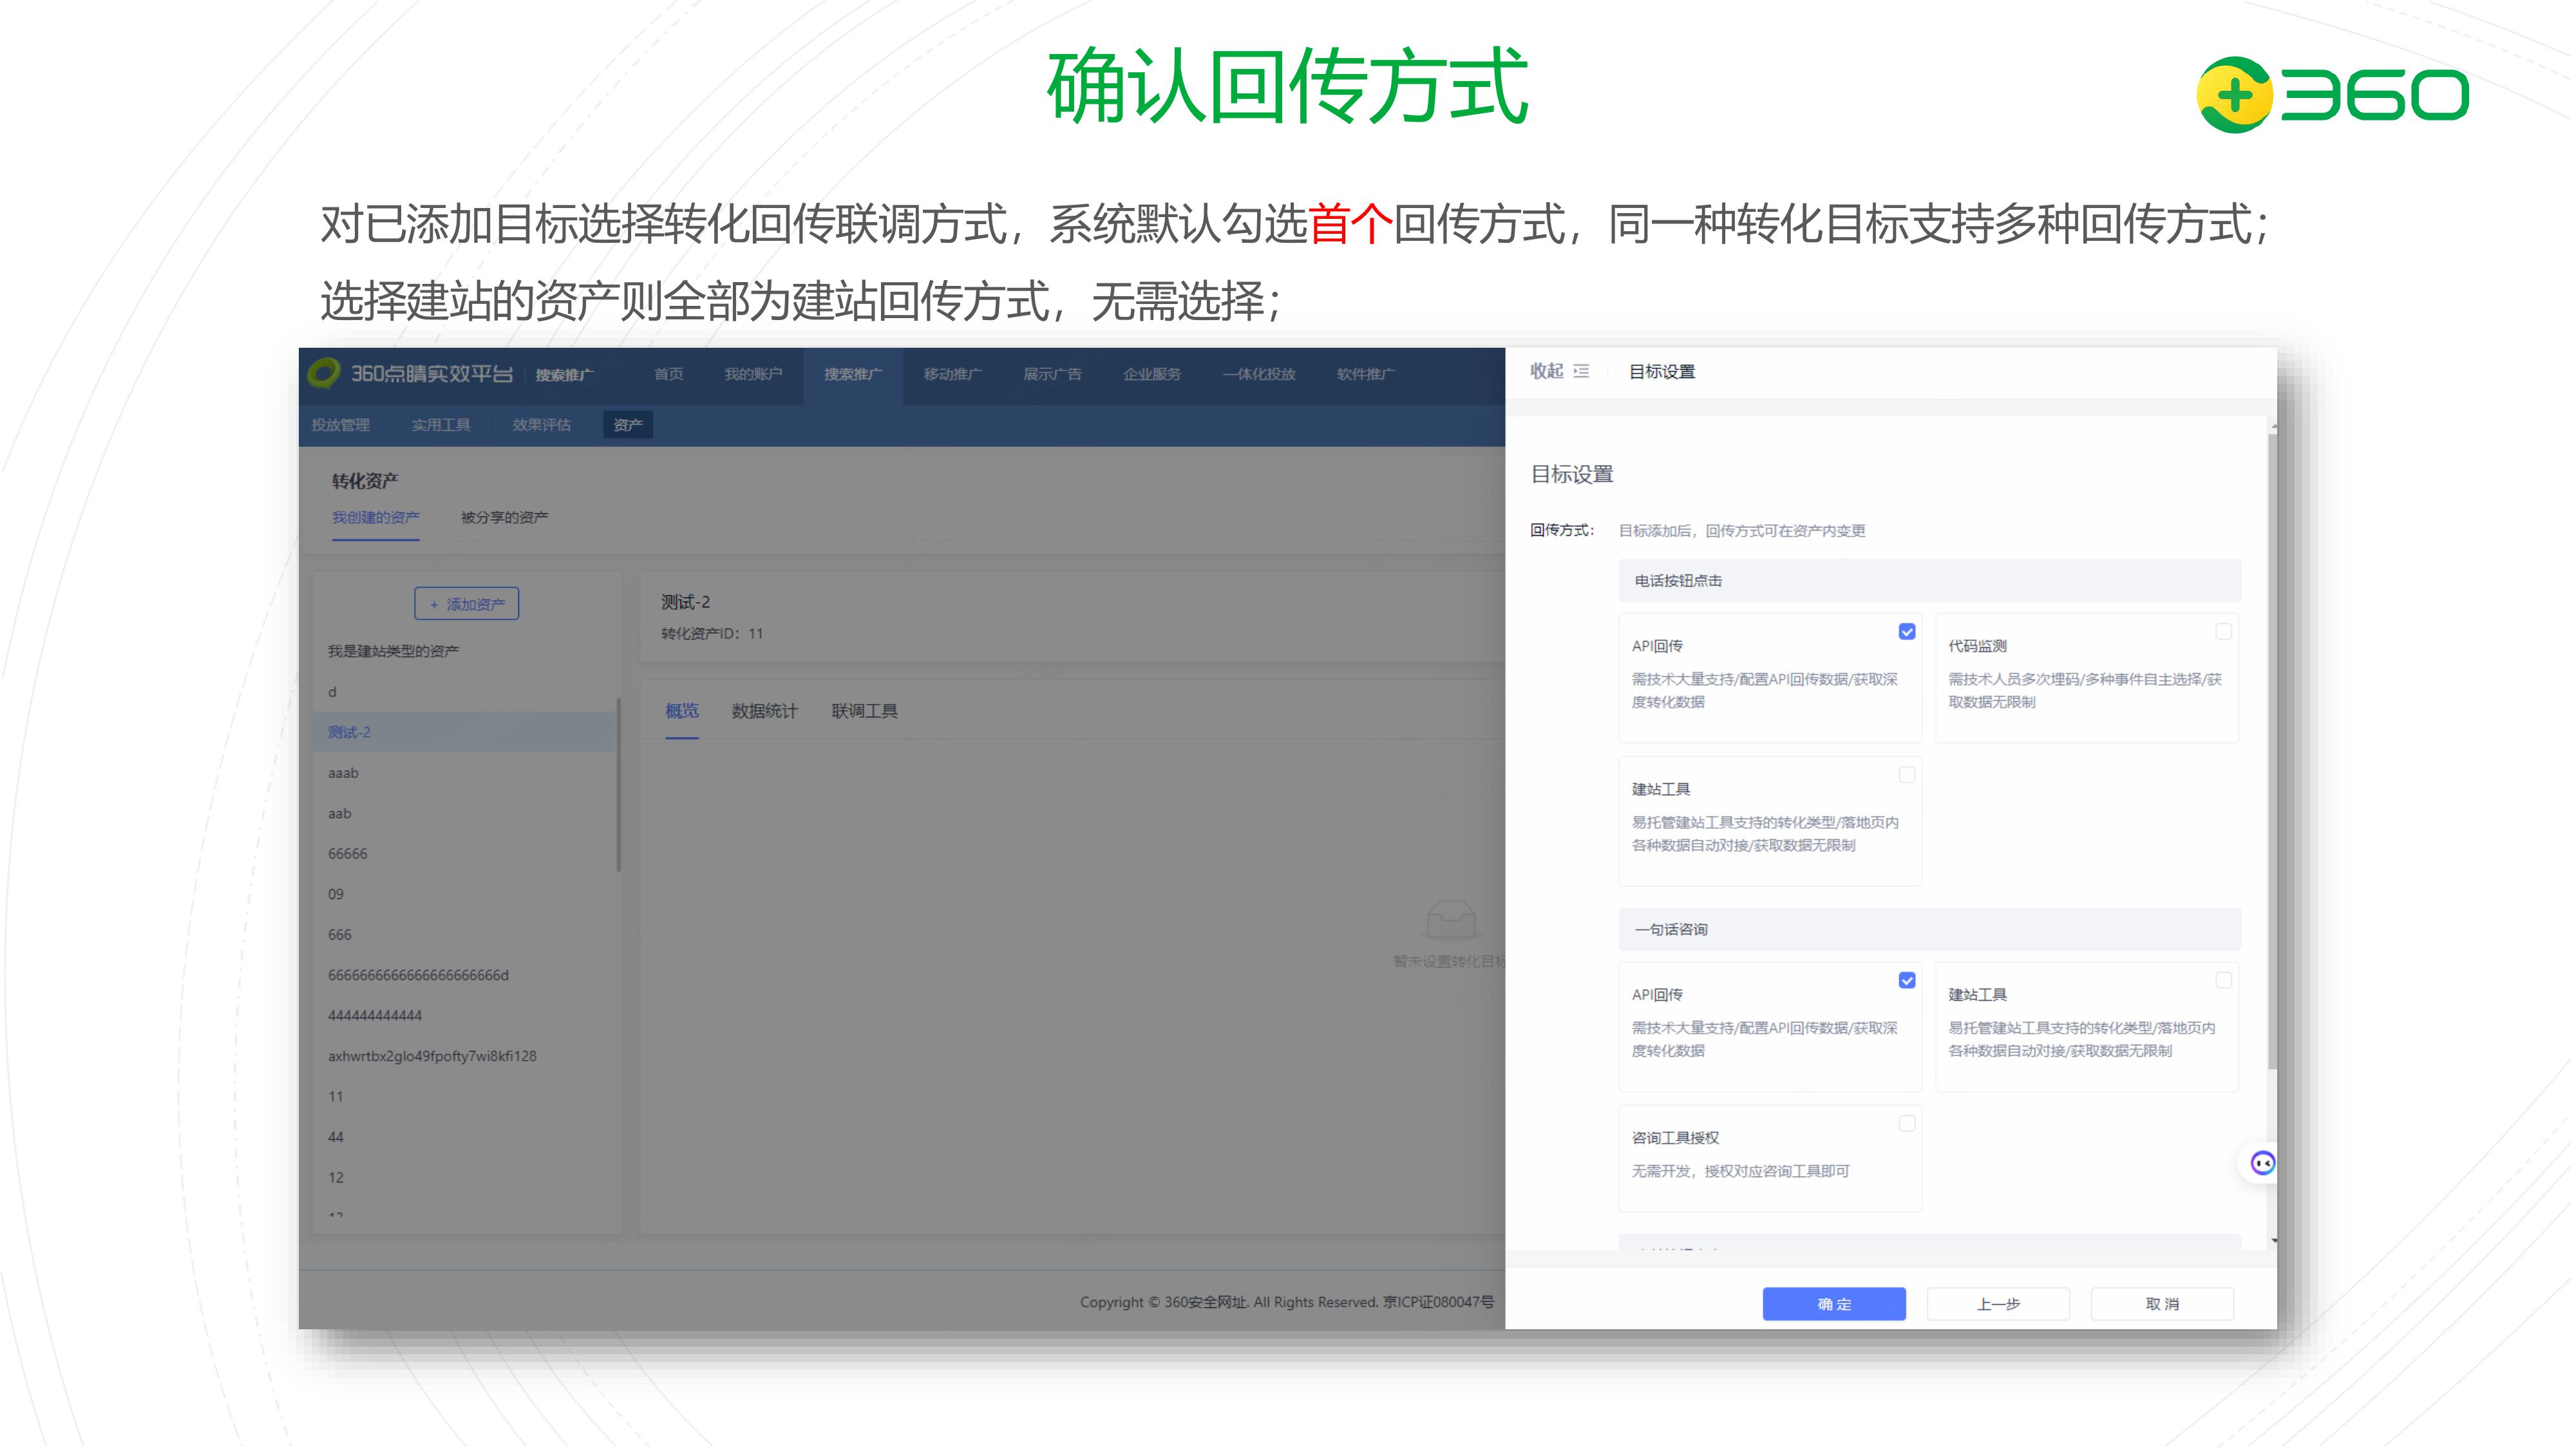Open 展示广告 in top navigation
This screenshot has height=1449, width=2576.
coord(1052,374)
